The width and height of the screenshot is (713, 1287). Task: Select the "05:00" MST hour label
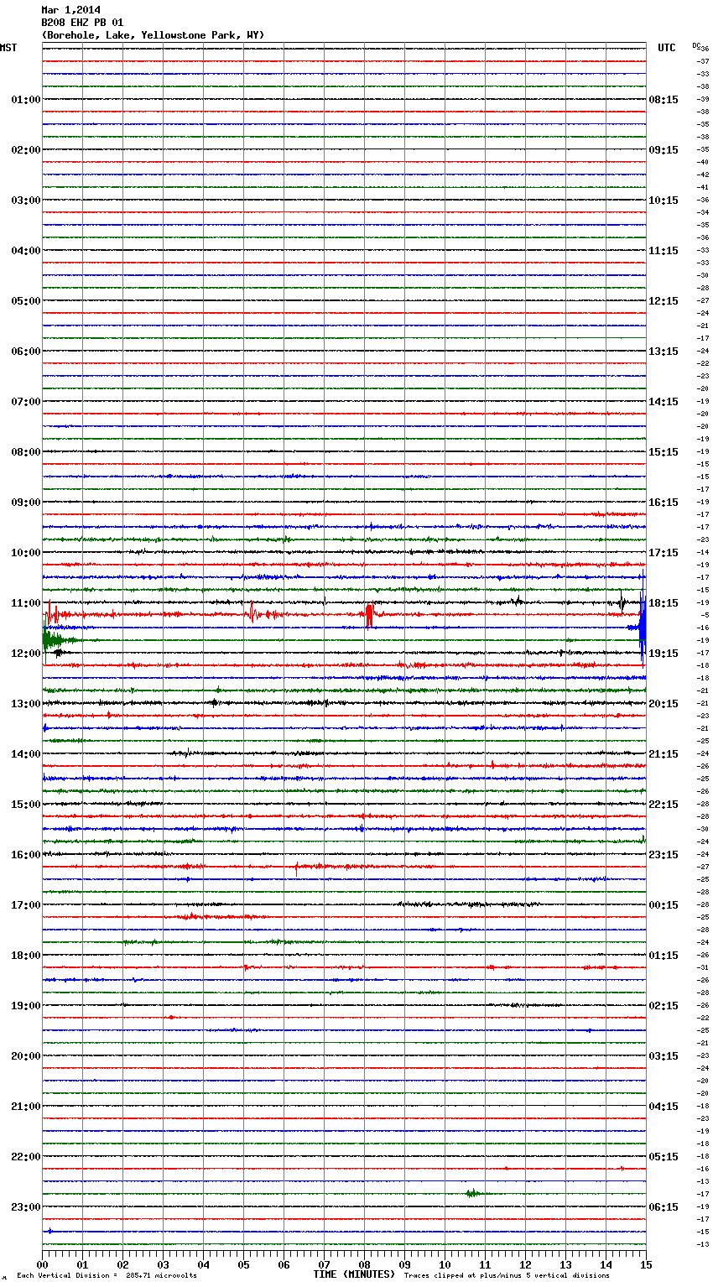(x=26, y=301)
